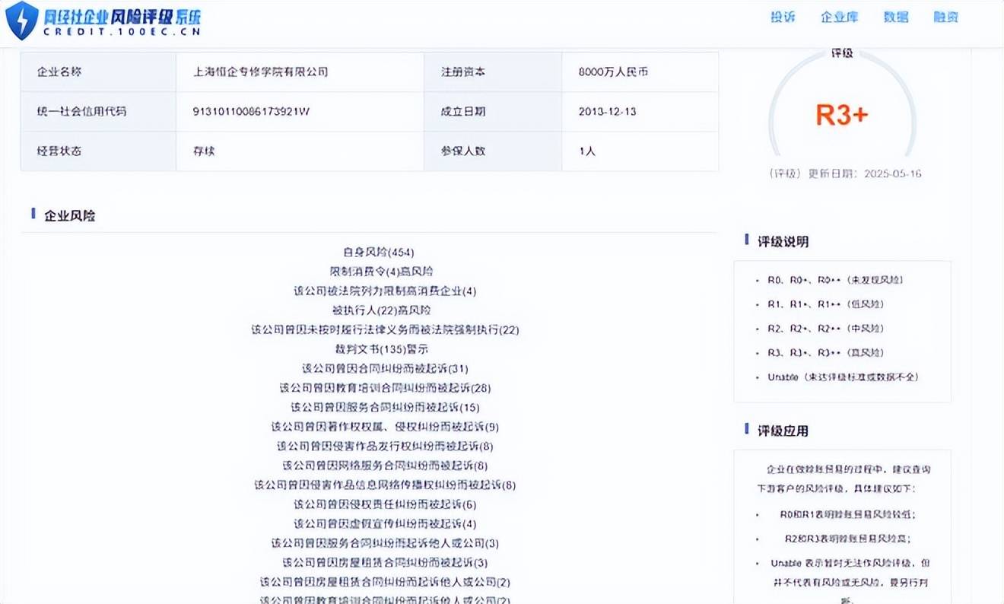The image size is (1004, 604).
Task: Open 自身风险(454) risk entry
Action: pos(379,252)
